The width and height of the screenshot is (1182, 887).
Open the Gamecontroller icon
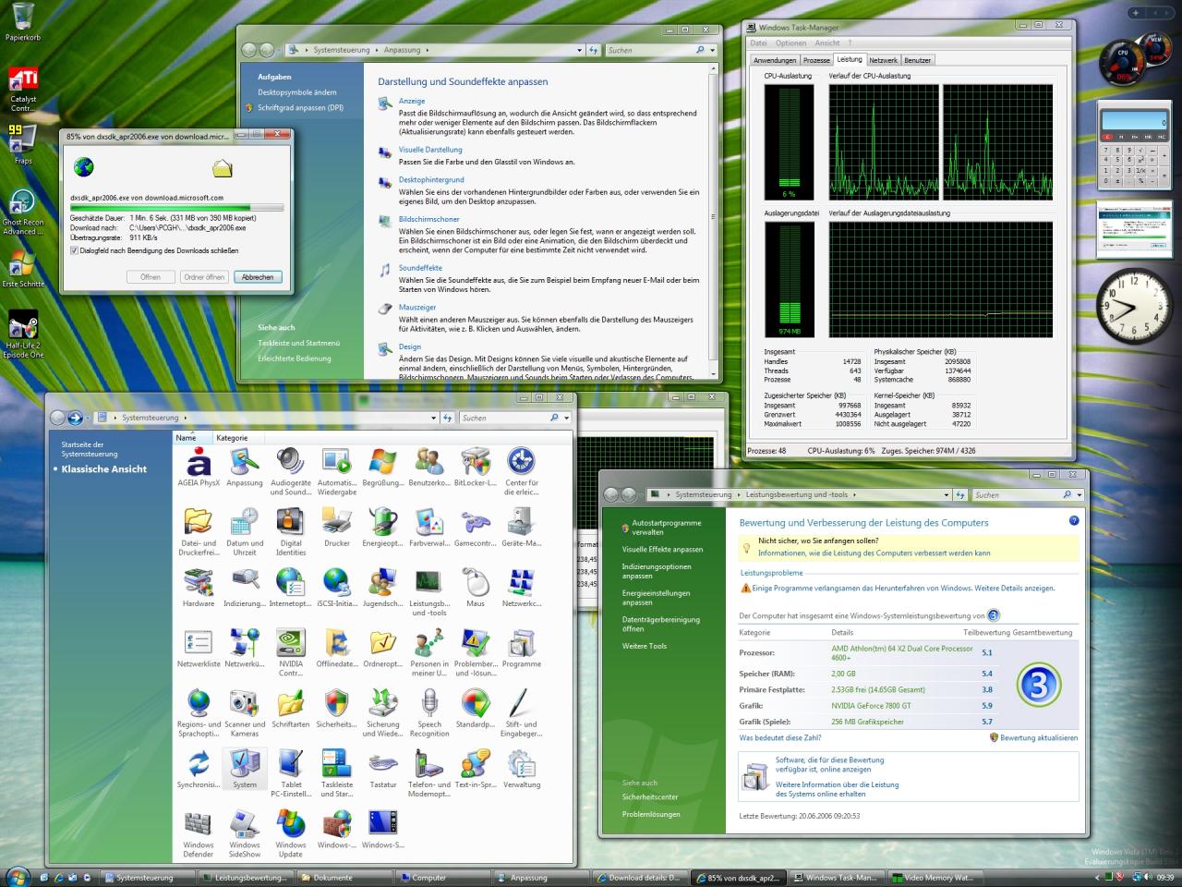476,529
